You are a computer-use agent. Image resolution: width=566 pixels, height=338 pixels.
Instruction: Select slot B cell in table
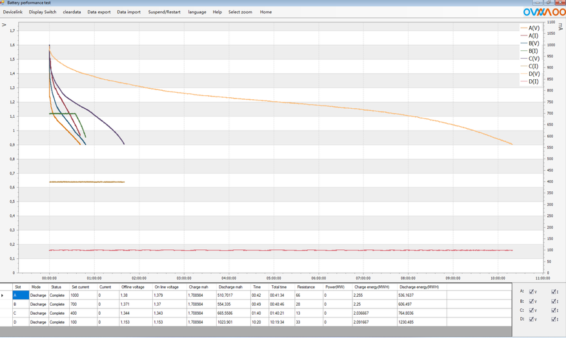(x=21, y=304)
